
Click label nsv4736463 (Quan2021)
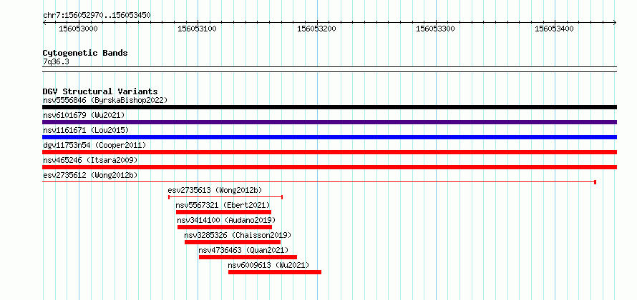(243, 250)
